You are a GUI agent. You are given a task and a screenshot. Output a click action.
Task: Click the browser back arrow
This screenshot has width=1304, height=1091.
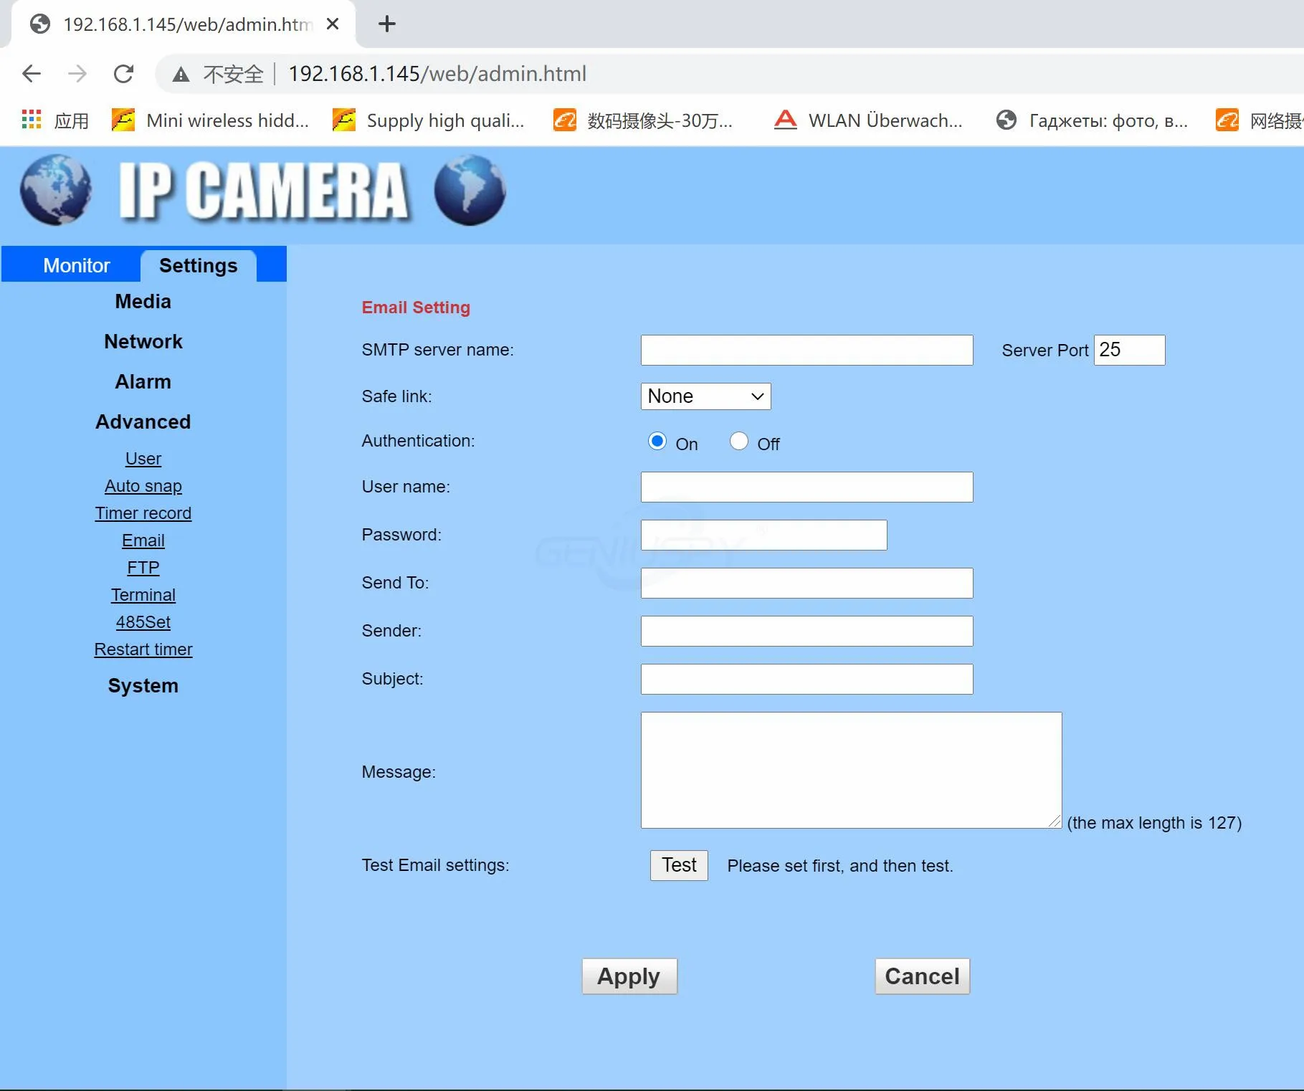coord(32,74)
